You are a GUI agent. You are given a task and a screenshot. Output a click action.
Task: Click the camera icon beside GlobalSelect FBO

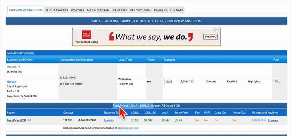click(x=29, y=120)
